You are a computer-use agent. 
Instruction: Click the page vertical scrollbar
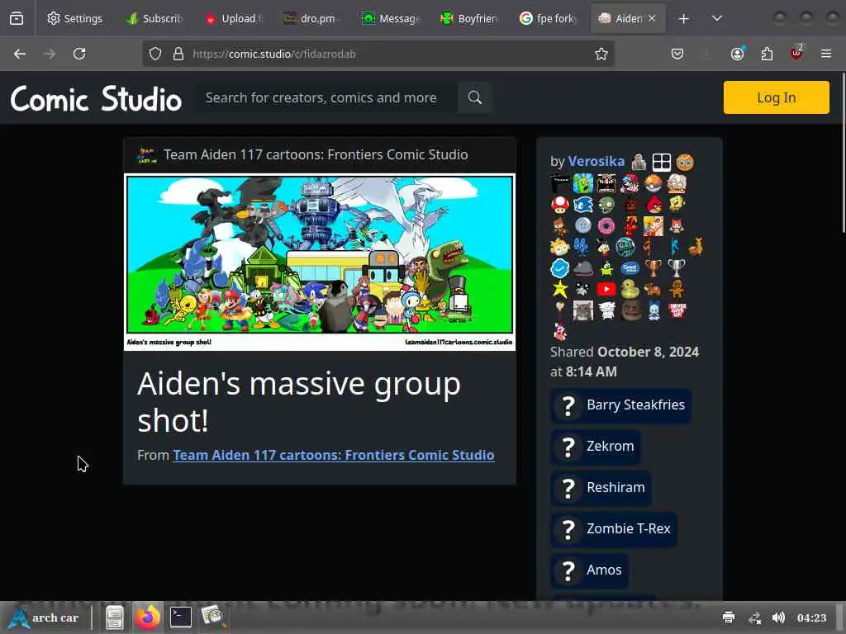(x=843, y=154)
